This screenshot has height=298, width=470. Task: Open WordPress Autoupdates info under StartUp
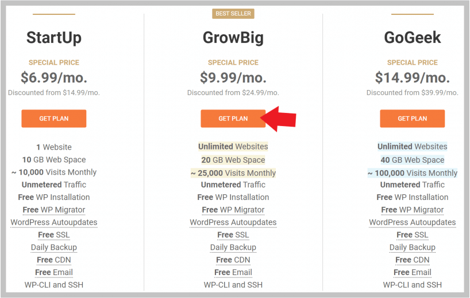click(x=54, y=222)
